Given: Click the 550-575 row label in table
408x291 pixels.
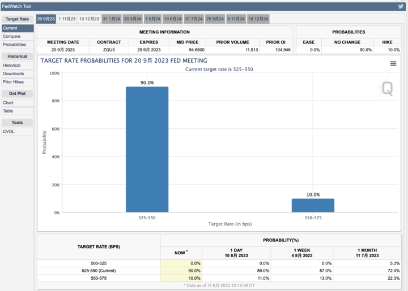Looking at the screenshot, I should pyautogui.click(x=99, y=279).
